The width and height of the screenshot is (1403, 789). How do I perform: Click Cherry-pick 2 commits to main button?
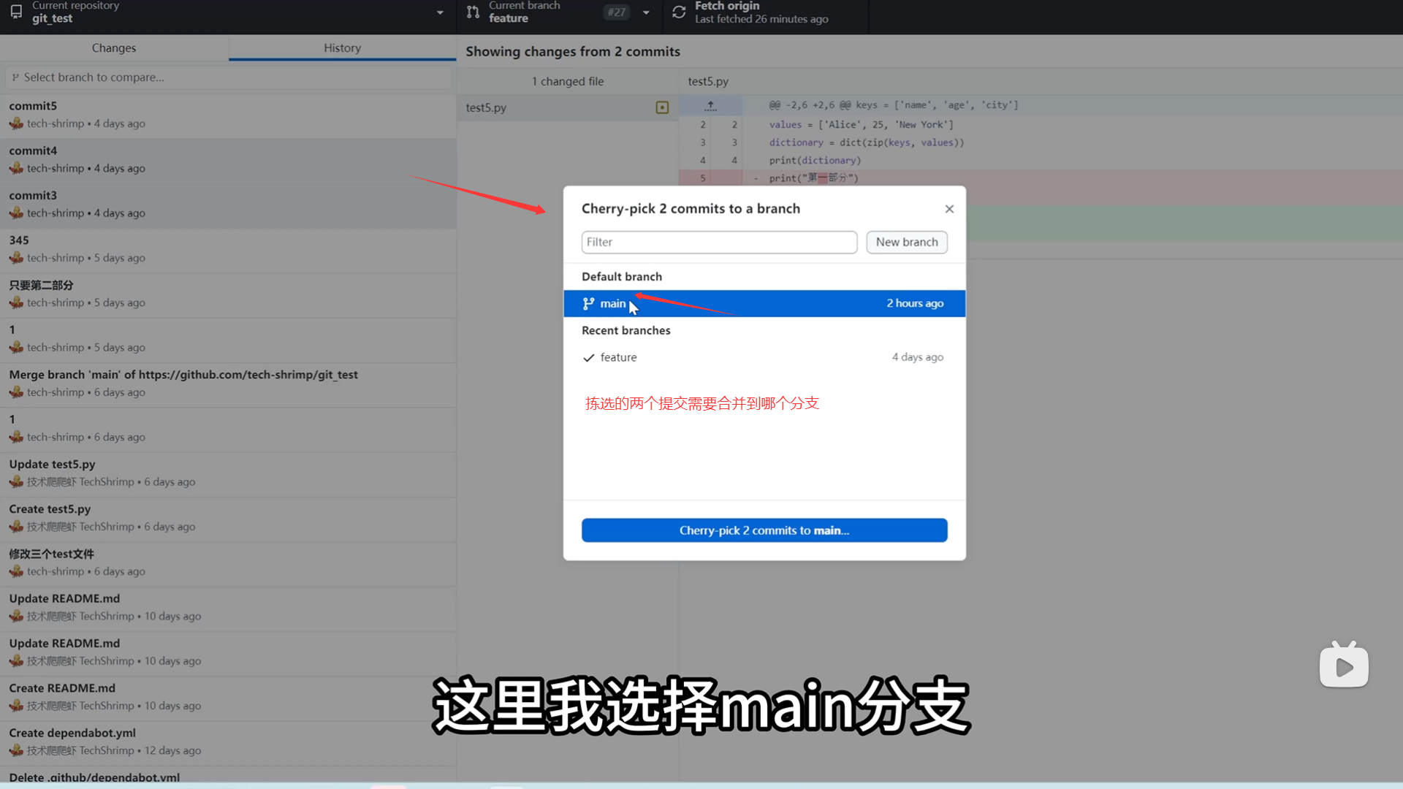[764, 530]
